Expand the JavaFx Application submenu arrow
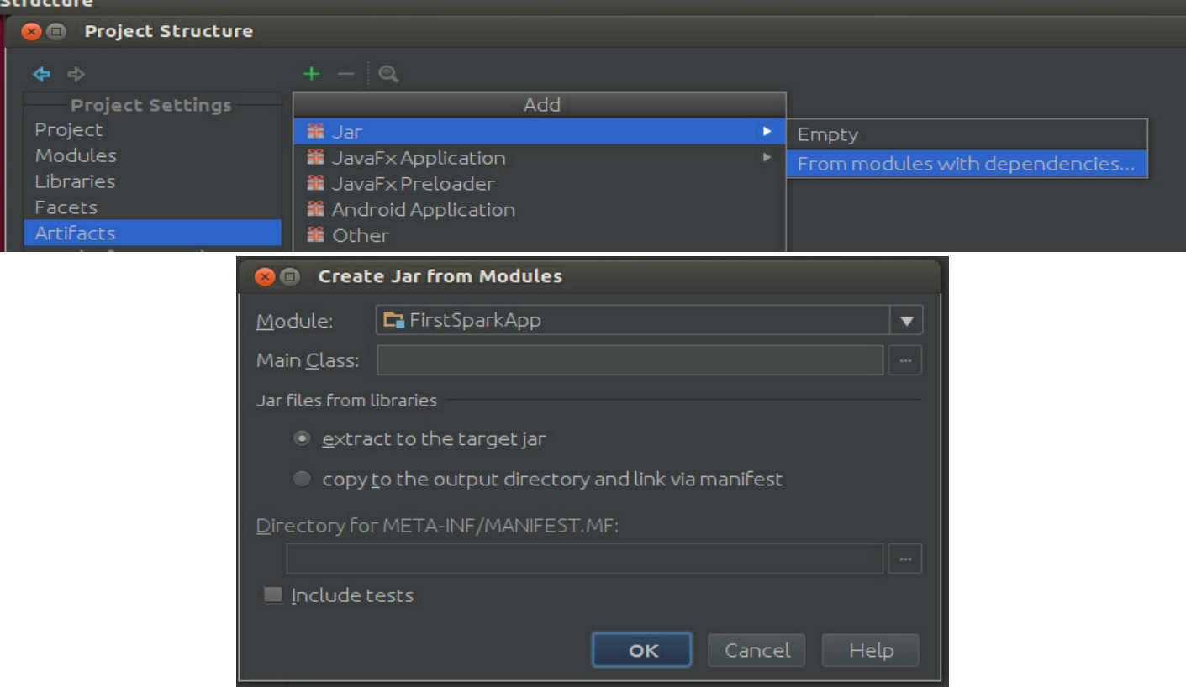The width and height of the screenshot is (1186, 687). click(766, 158)
